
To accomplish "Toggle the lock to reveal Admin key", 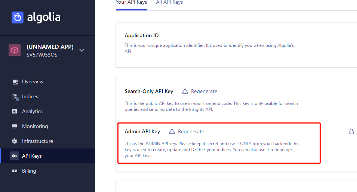I will pyautogui.click(x=351, y=131).
